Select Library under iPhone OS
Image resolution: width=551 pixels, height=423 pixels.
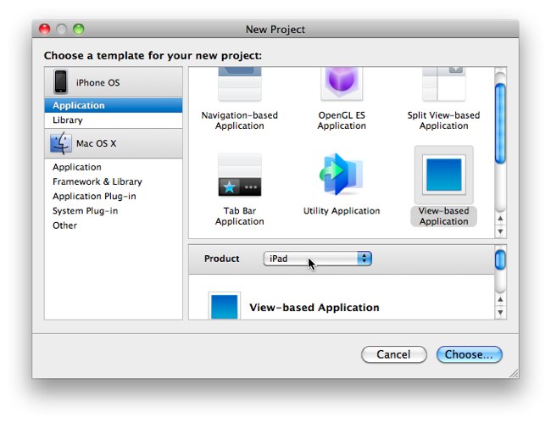(113, 120)
